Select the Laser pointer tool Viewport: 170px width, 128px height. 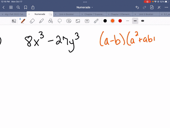(96, 21)
